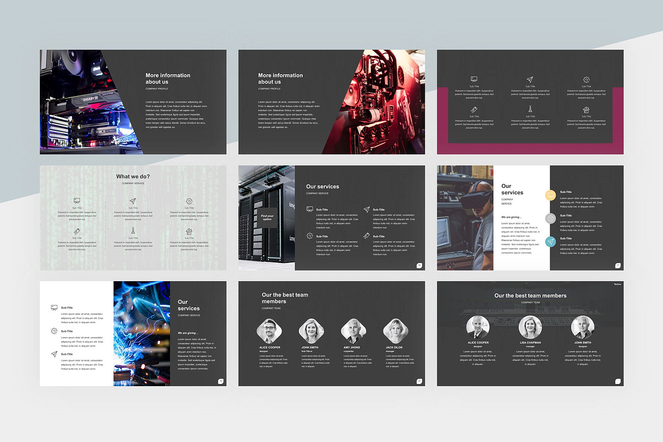Screen dimensions: 663x442
Task: Select the gear icon on the white welding slide panel
Action: click(54, 331)
